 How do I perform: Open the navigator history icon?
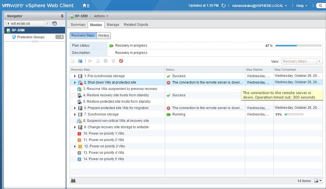[x=55, y=23]
